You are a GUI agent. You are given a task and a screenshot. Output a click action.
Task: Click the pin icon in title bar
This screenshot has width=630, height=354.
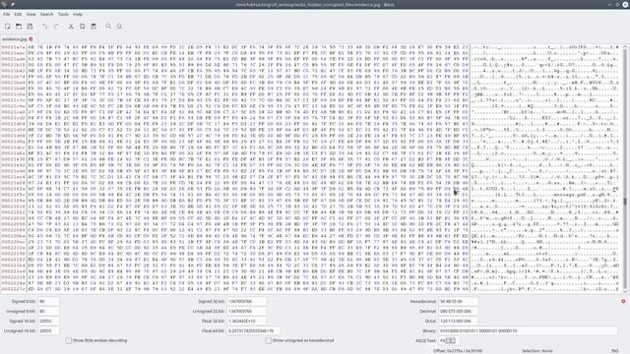13,4
